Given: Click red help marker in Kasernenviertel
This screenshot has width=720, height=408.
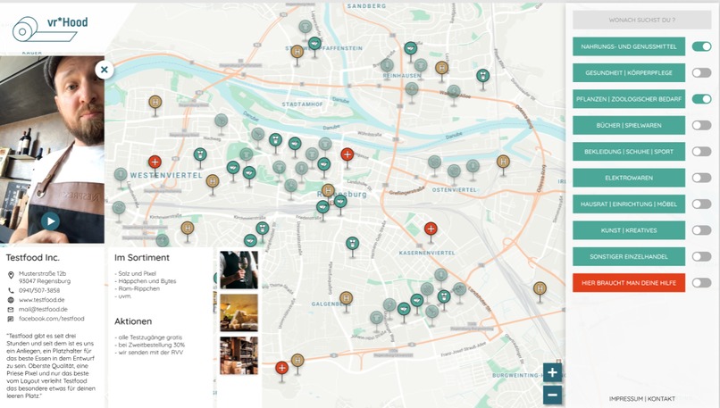Looking at the screenshot, I should pyautogui.click(x=431, y=229).
